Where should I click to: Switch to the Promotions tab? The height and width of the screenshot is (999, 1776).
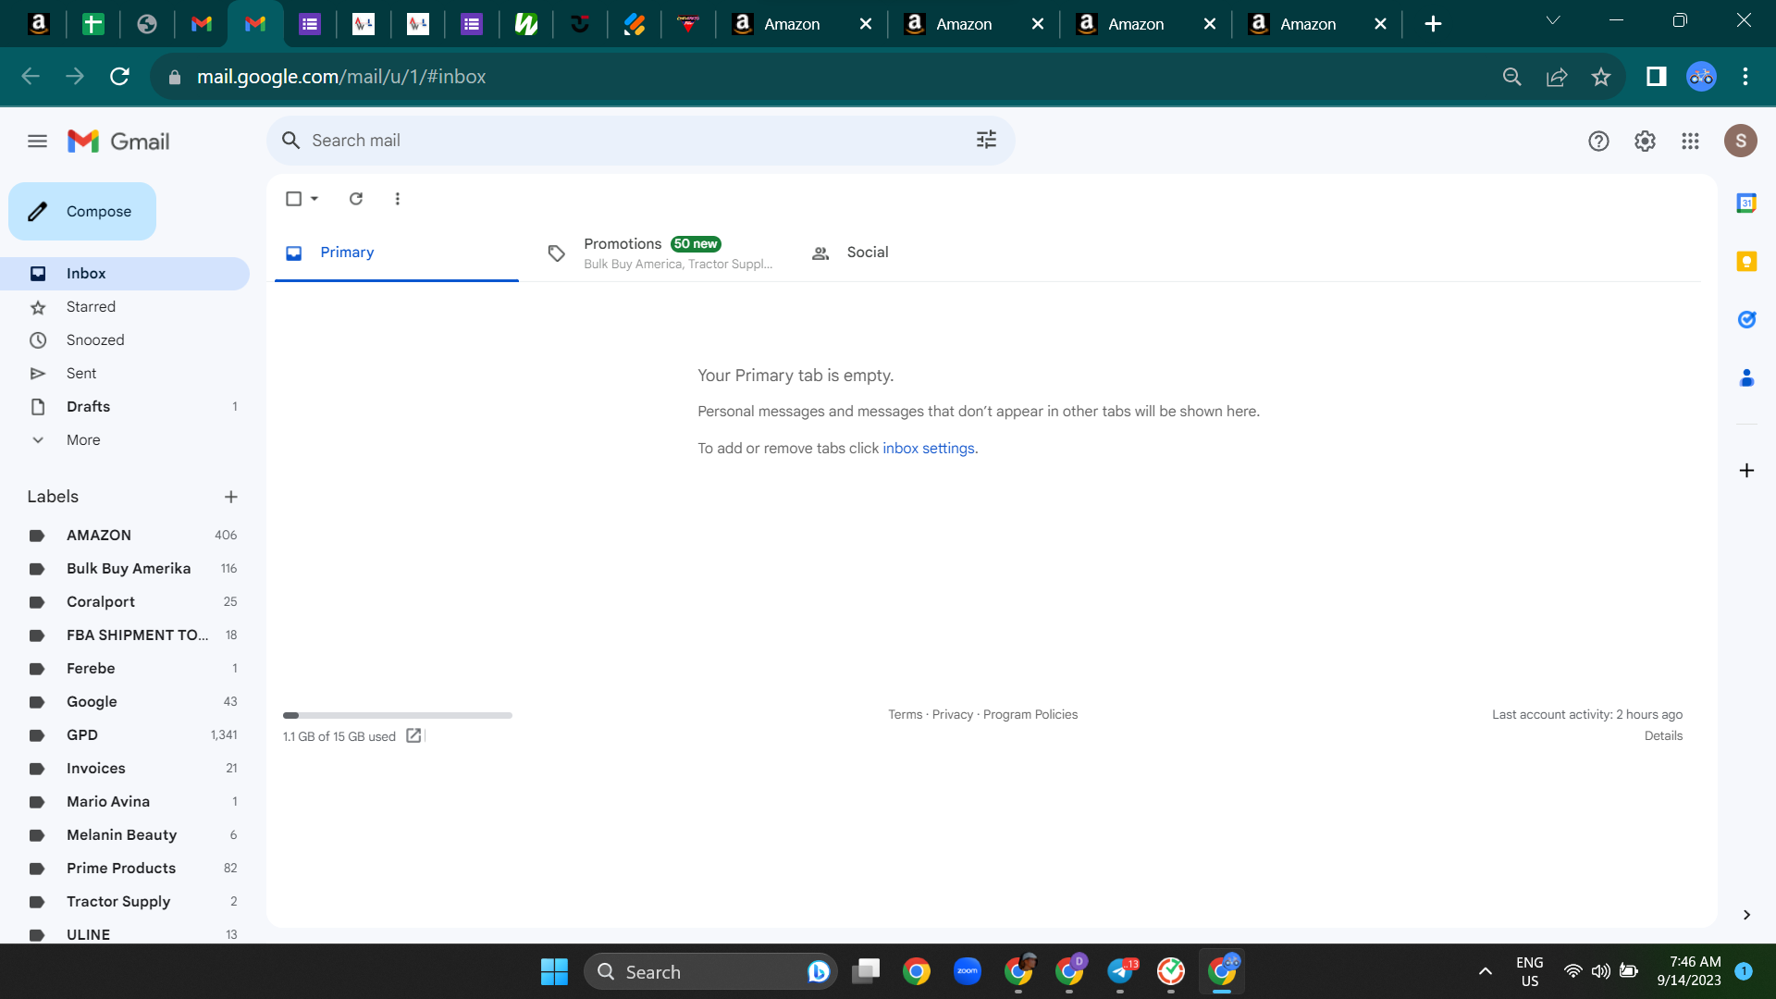660,253
